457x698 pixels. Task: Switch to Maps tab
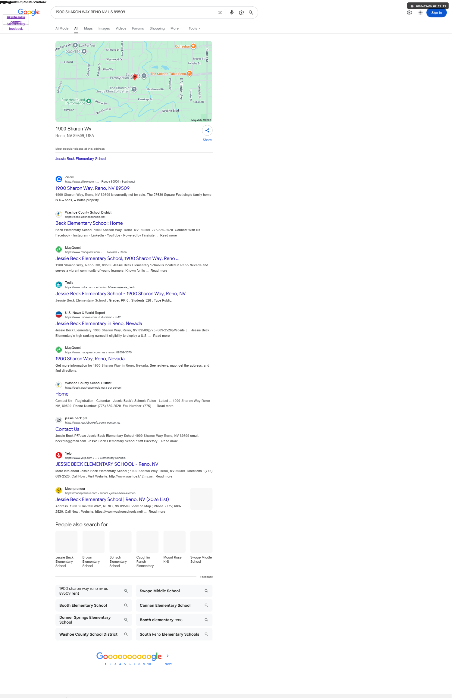point(88,28)
